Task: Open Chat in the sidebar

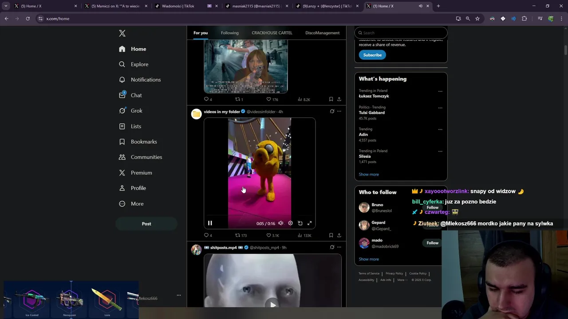Action: tap(130, 95)
